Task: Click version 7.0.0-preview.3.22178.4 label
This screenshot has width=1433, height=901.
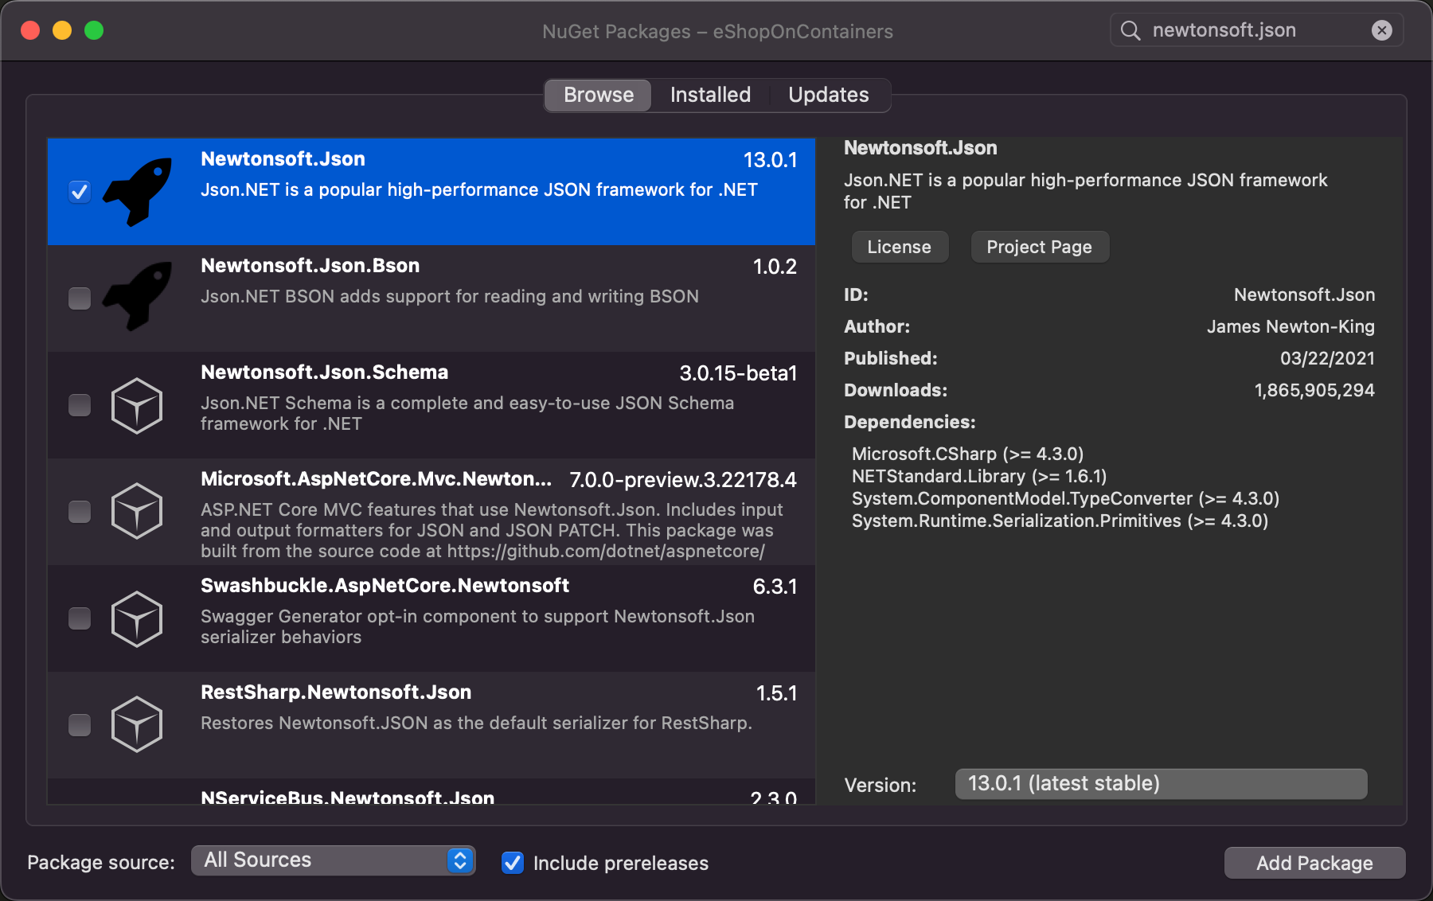Action: pos(683,480)
